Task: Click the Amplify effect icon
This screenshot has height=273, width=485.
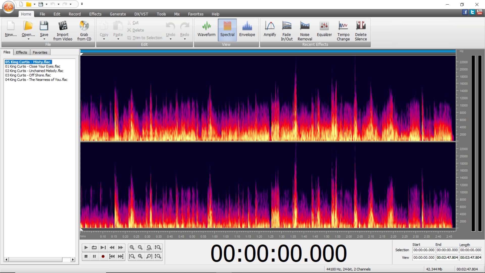Action: click(x=270, y=29)
